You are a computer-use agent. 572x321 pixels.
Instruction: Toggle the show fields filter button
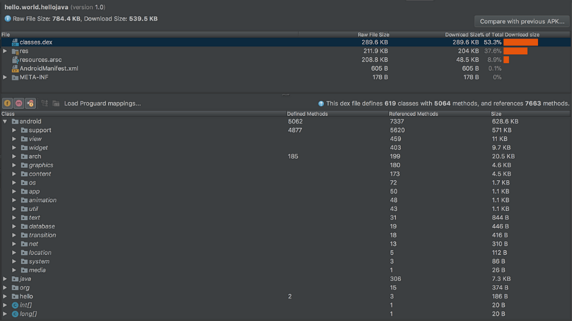7,103
